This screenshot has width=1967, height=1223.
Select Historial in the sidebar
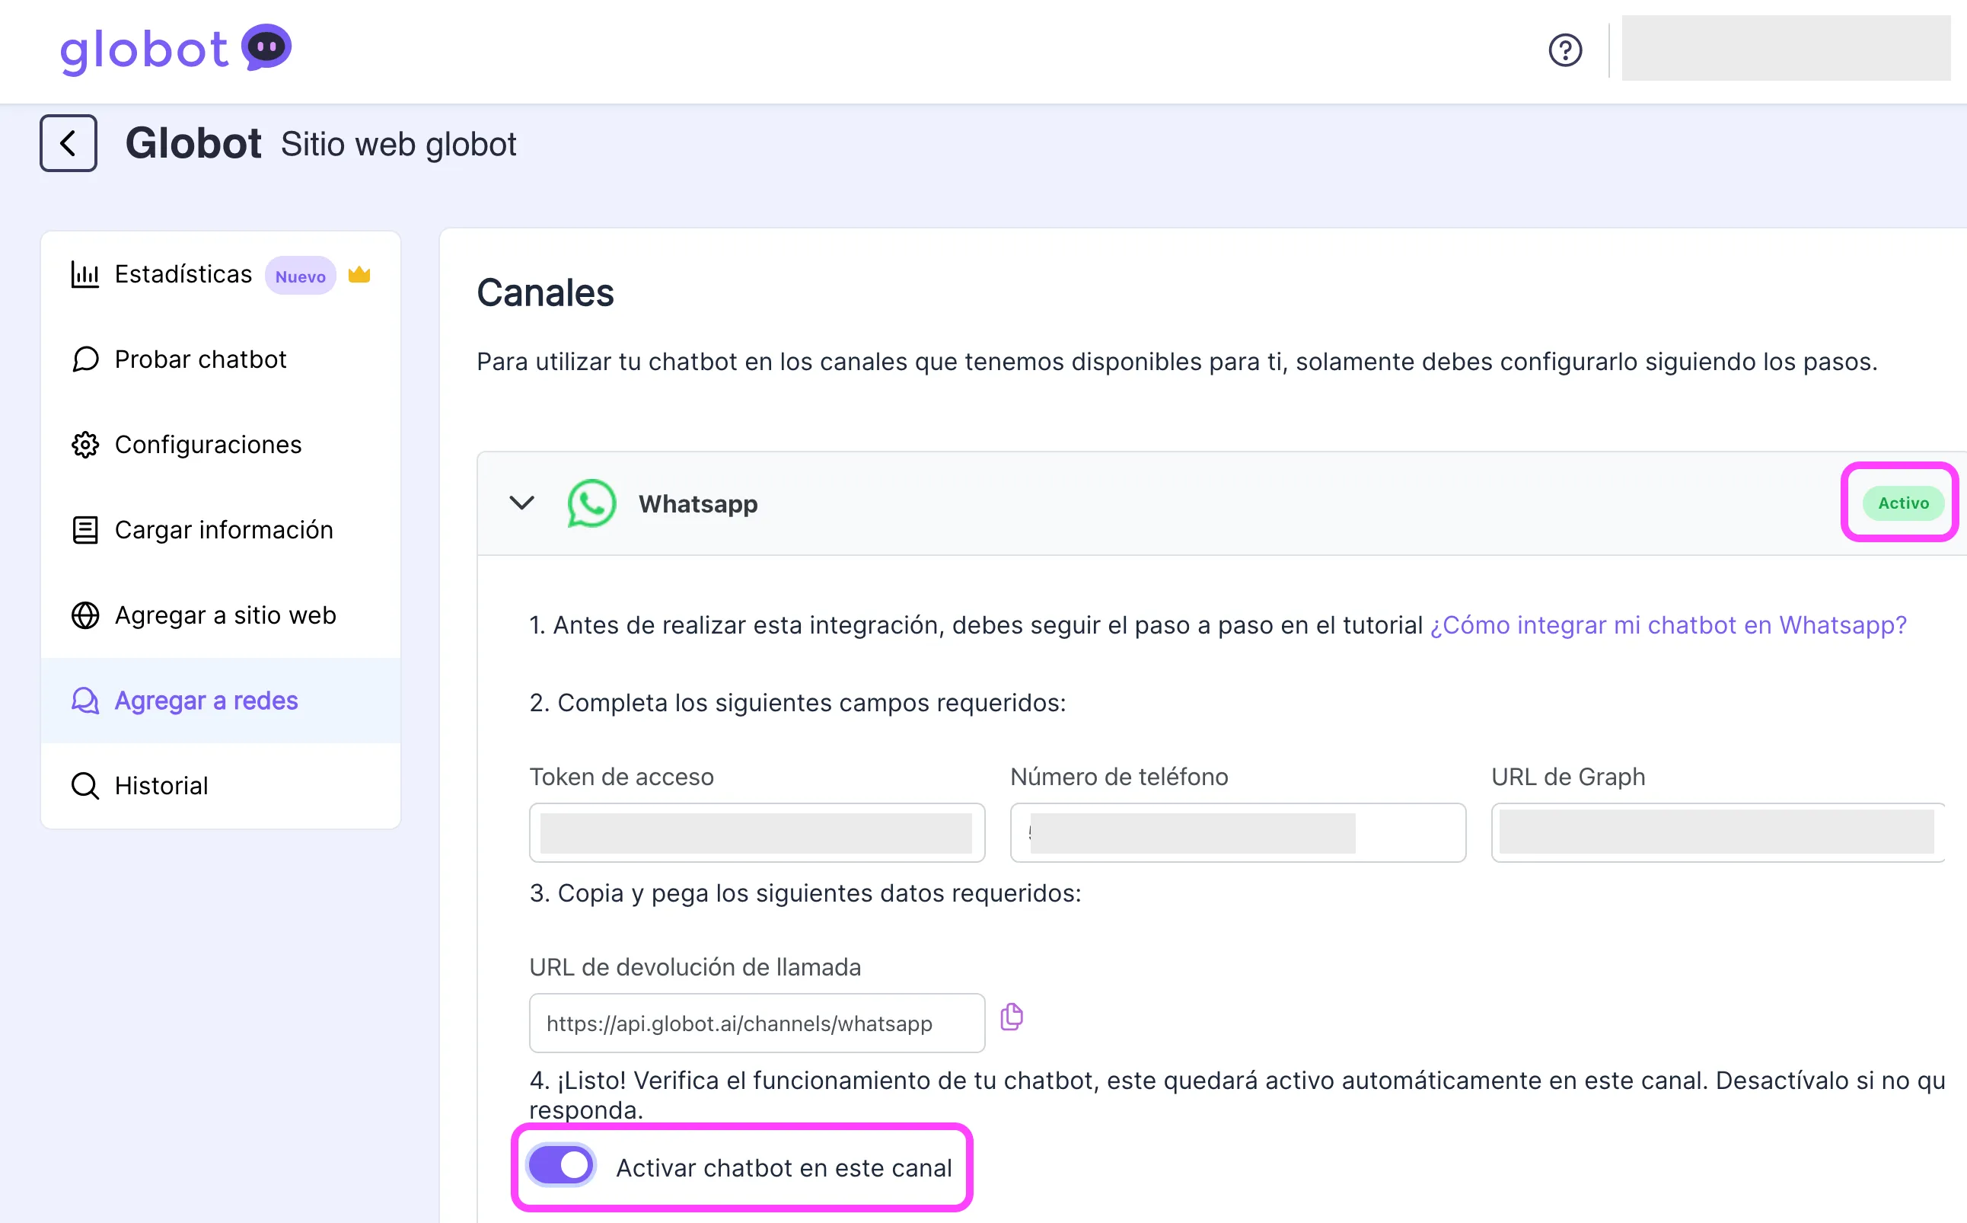(161, 784)
